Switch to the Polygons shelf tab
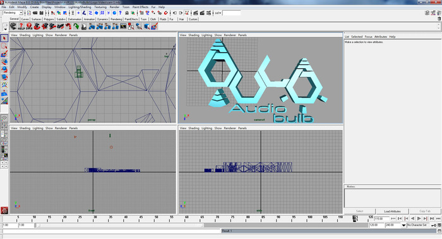The height and width of the screenshot is (239, 442). pyautogui.click(x=49, y=19)
